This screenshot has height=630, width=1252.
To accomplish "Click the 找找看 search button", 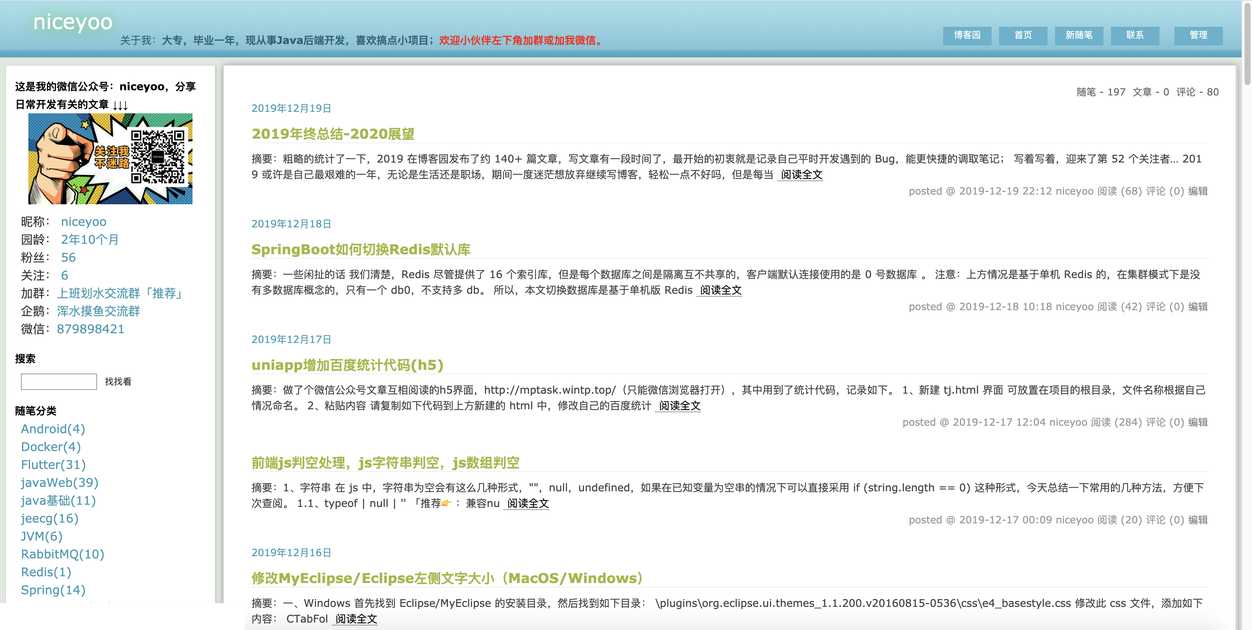I will pyautogui.click(x=118, y=381).
